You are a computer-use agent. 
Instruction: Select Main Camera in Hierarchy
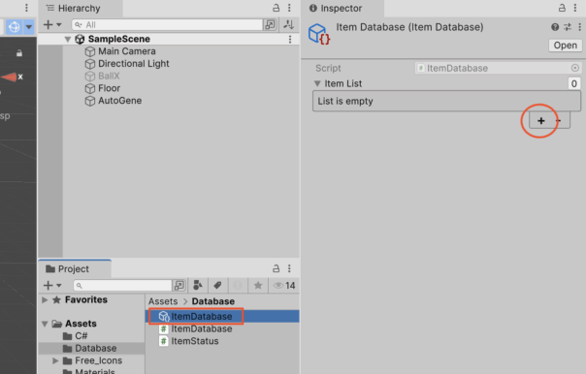(x=127, y=51)
